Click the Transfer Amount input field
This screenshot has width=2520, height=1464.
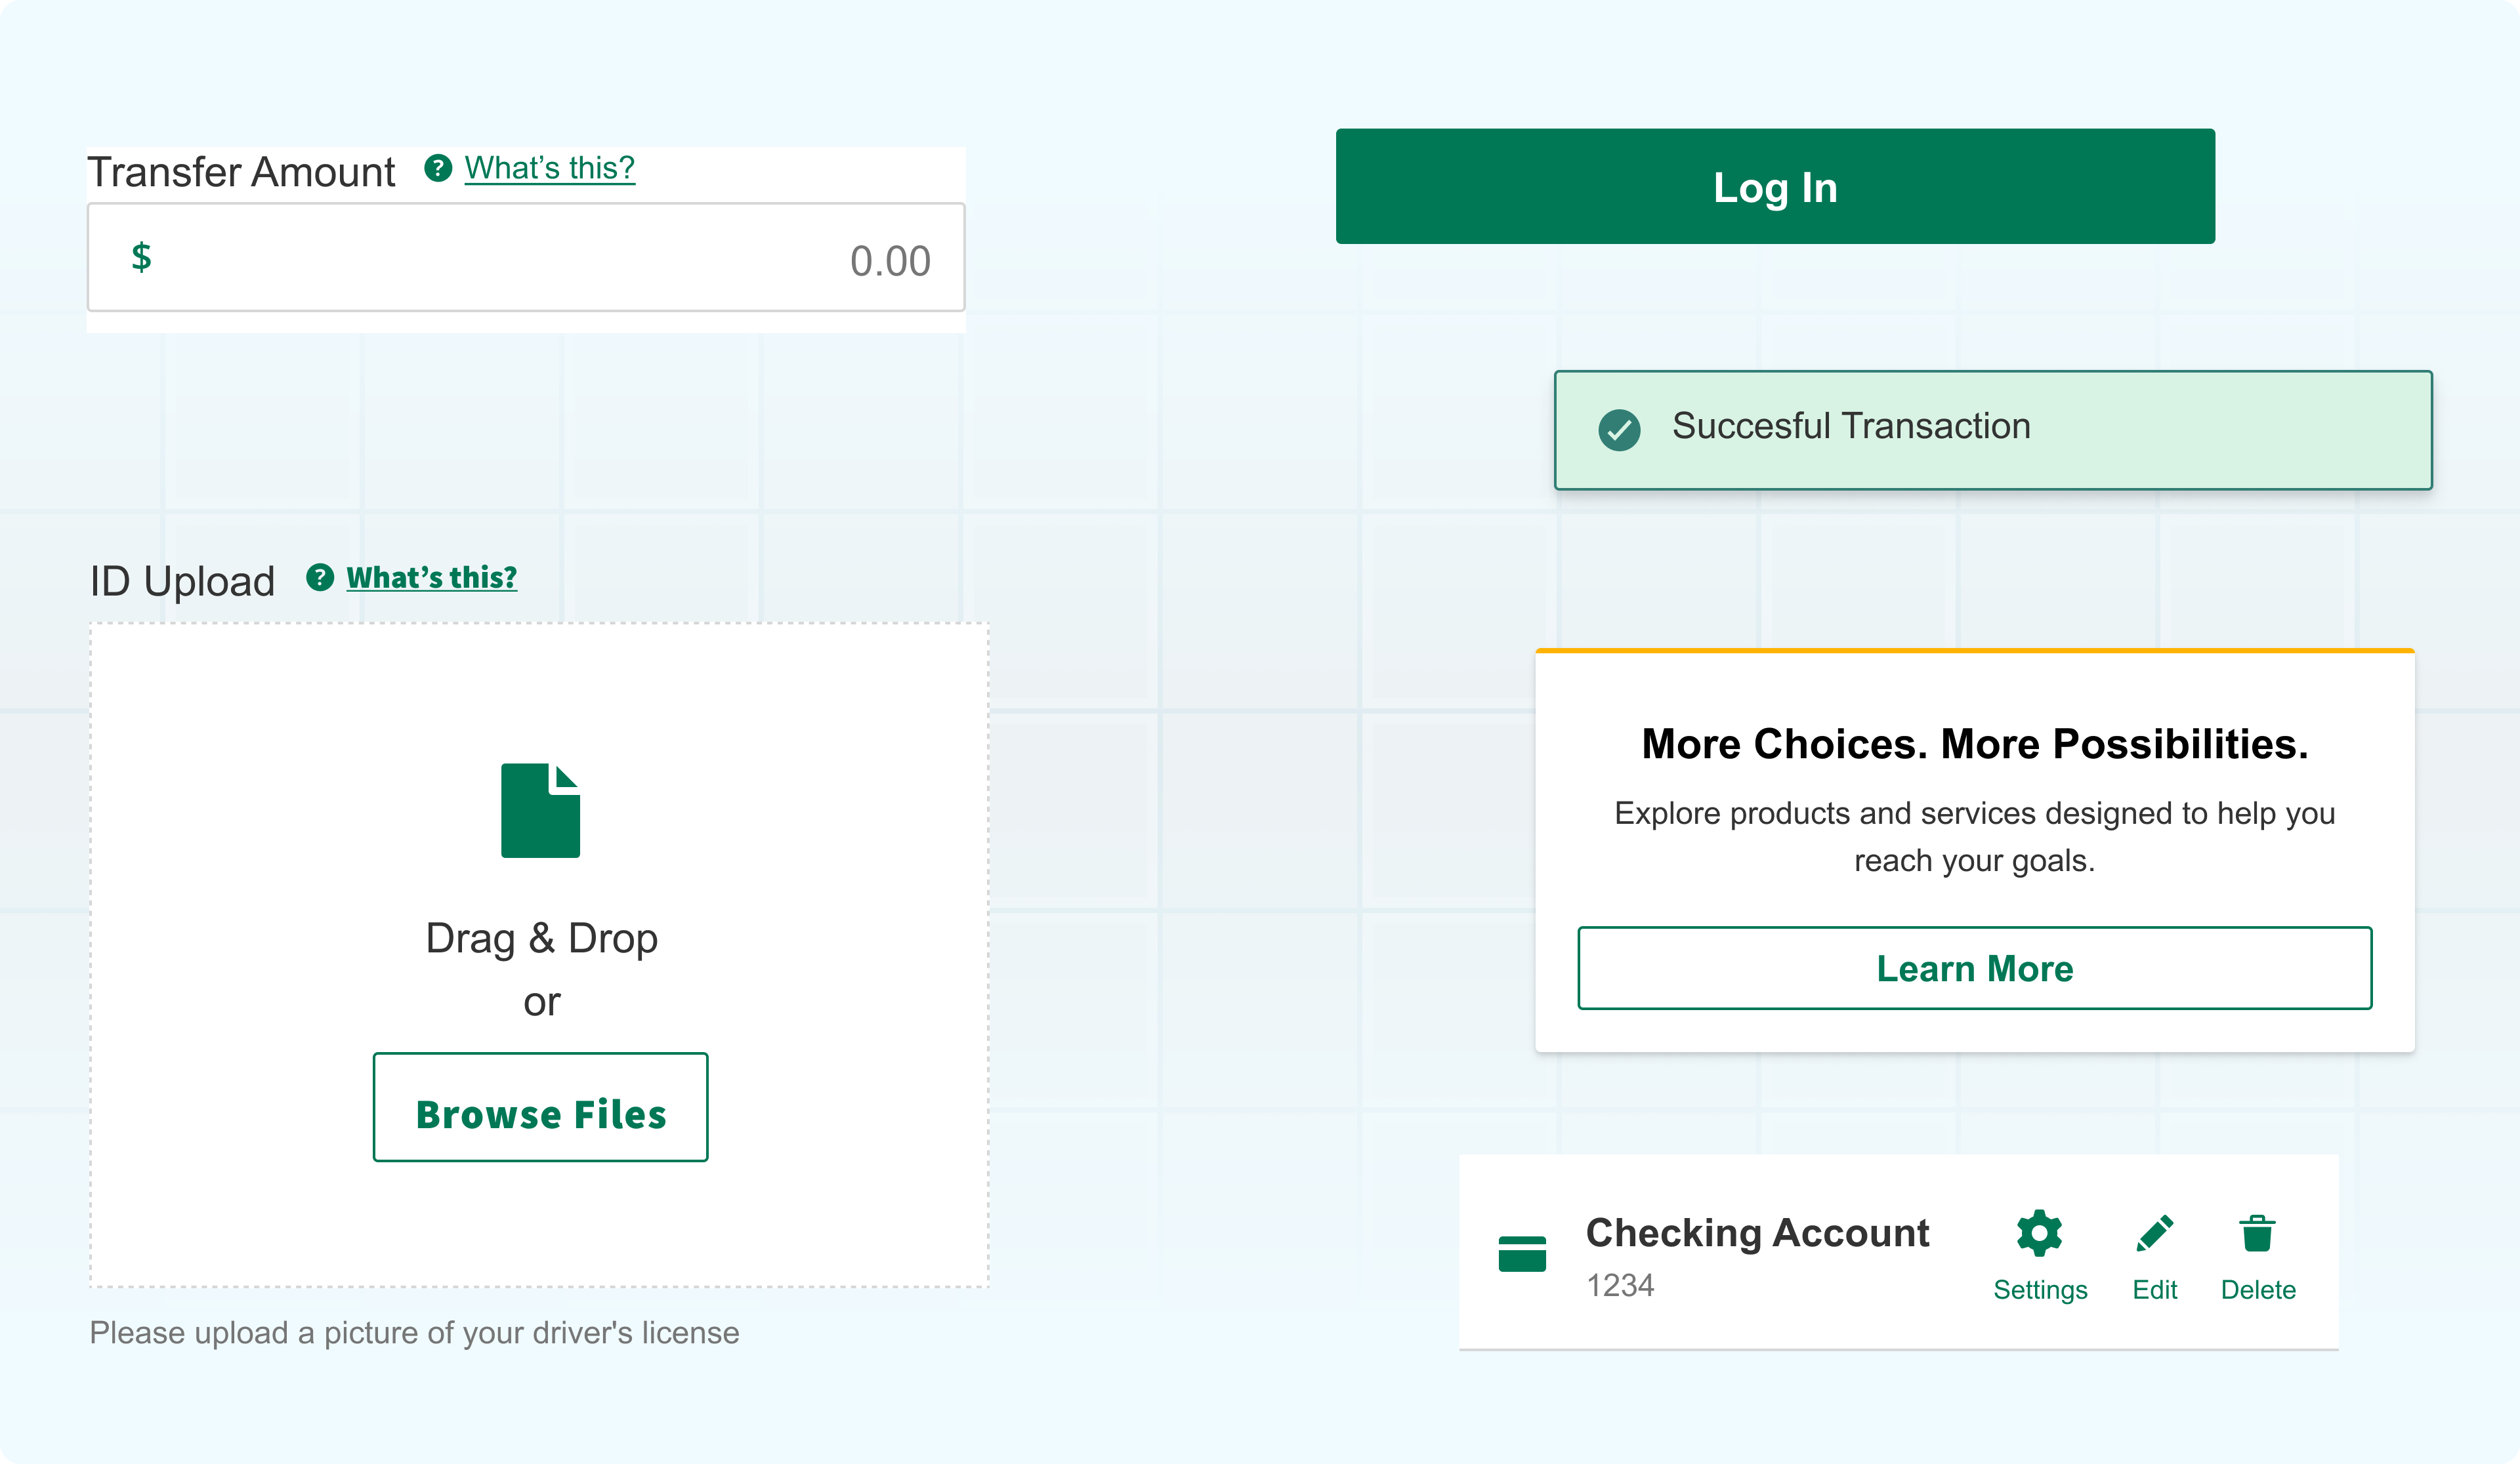tap(525, 259)
